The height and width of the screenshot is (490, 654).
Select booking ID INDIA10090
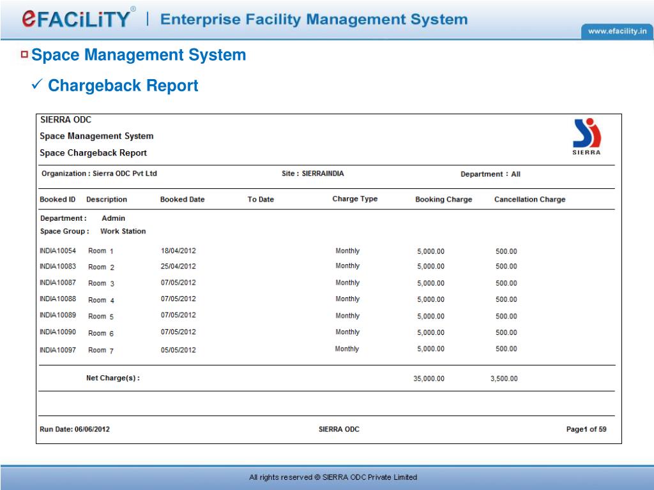[57, 332]
